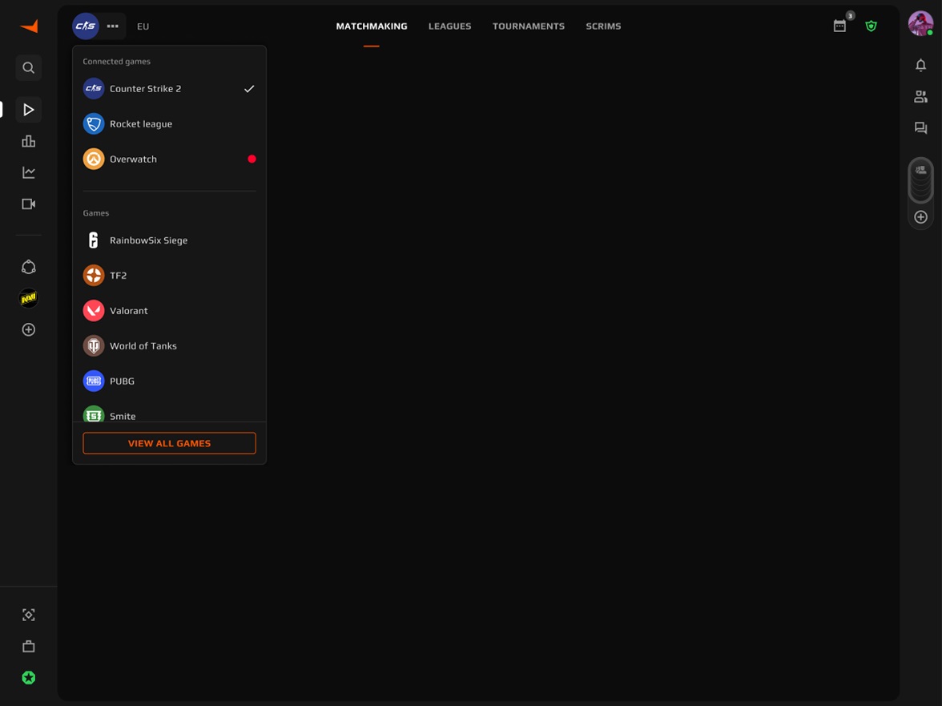Select Rocket league from list
The width and height of the screenshot is (942, 706).
pos(170,123)
